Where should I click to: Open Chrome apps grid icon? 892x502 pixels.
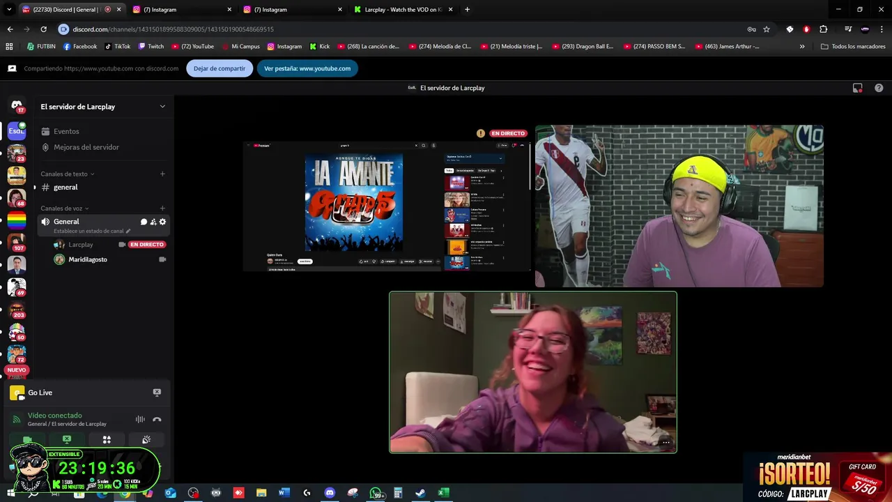[9, 47]
